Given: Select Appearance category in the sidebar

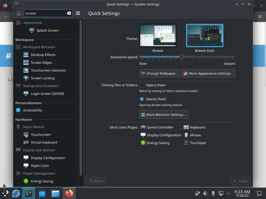Looking at the screenshot, I should coord(45,23).
